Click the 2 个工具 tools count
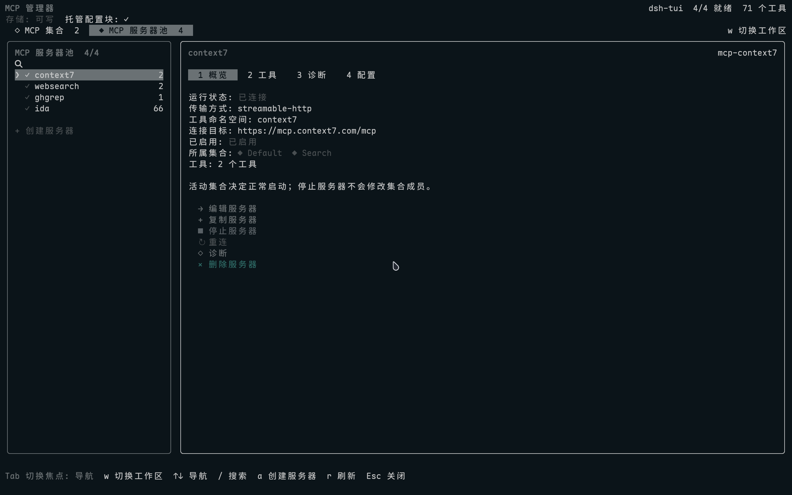This screenshot has height=495, width=792. (237, 164)
